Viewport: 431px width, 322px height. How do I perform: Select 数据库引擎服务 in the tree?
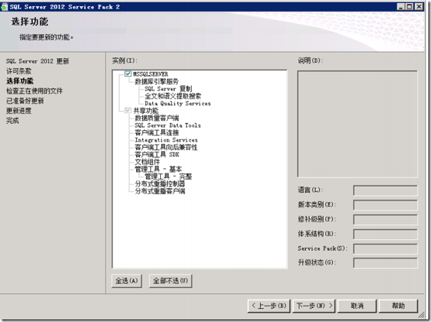pos(156,82)
